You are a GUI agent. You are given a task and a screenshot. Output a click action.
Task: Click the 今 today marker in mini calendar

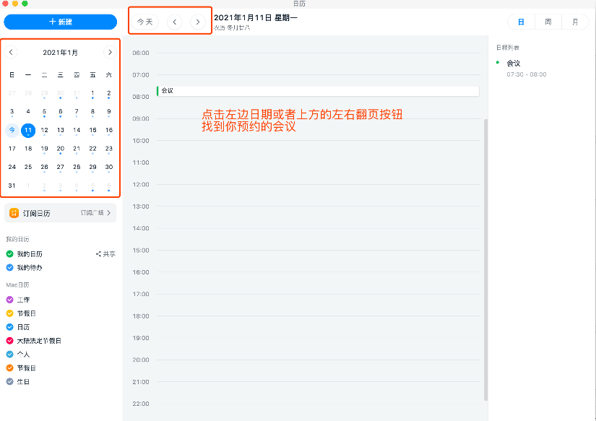(x=12, y=130)
